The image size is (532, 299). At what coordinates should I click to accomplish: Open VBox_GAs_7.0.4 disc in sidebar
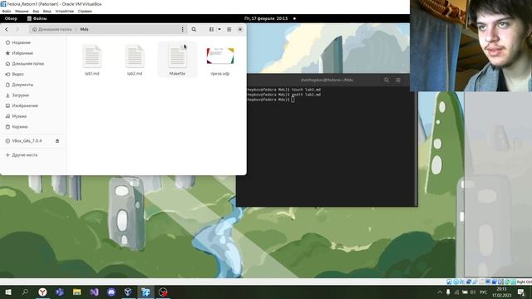27,140
